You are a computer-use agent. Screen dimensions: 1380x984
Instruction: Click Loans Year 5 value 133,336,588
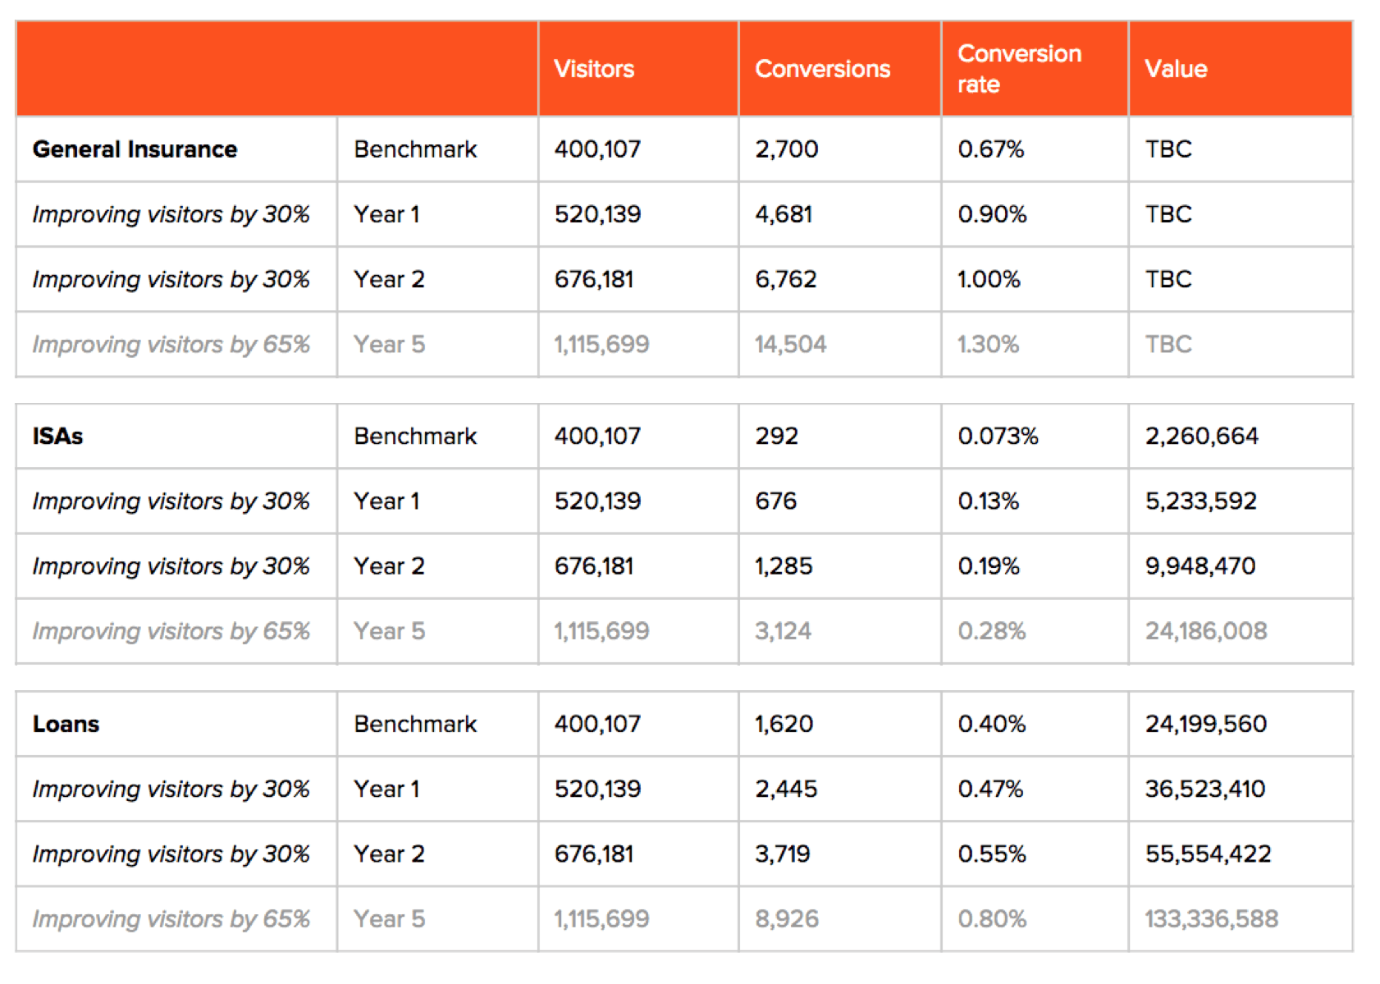pyautogui.click(x=1211, y=919)
